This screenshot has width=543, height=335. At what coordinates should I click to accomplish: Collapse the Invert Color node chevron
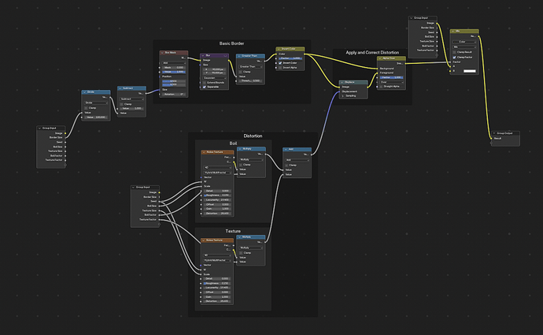(279, 49)
